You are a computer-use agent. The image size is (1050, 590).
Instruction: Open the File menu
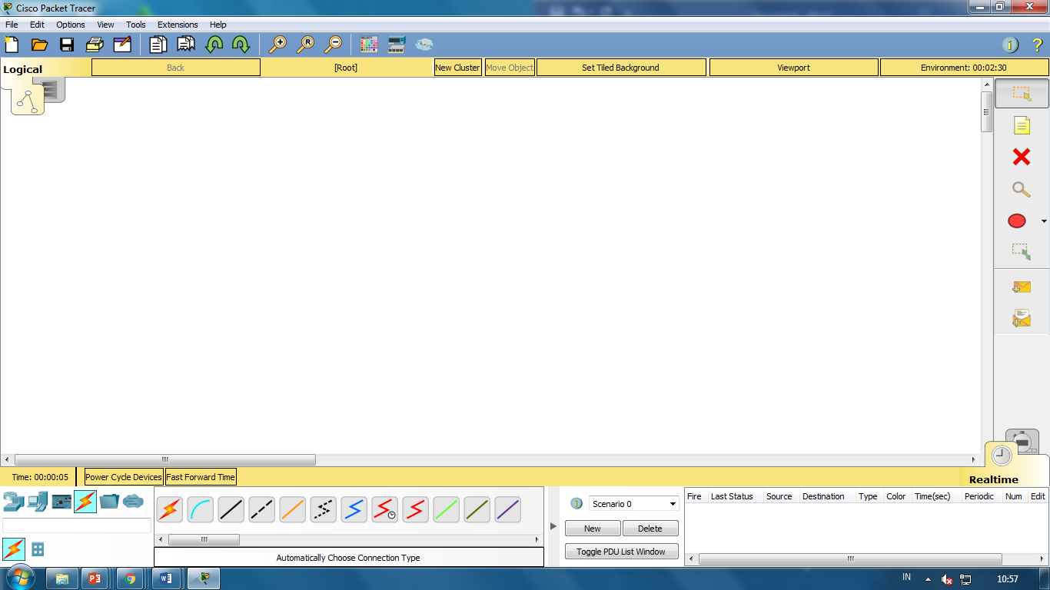pos(12,25)
